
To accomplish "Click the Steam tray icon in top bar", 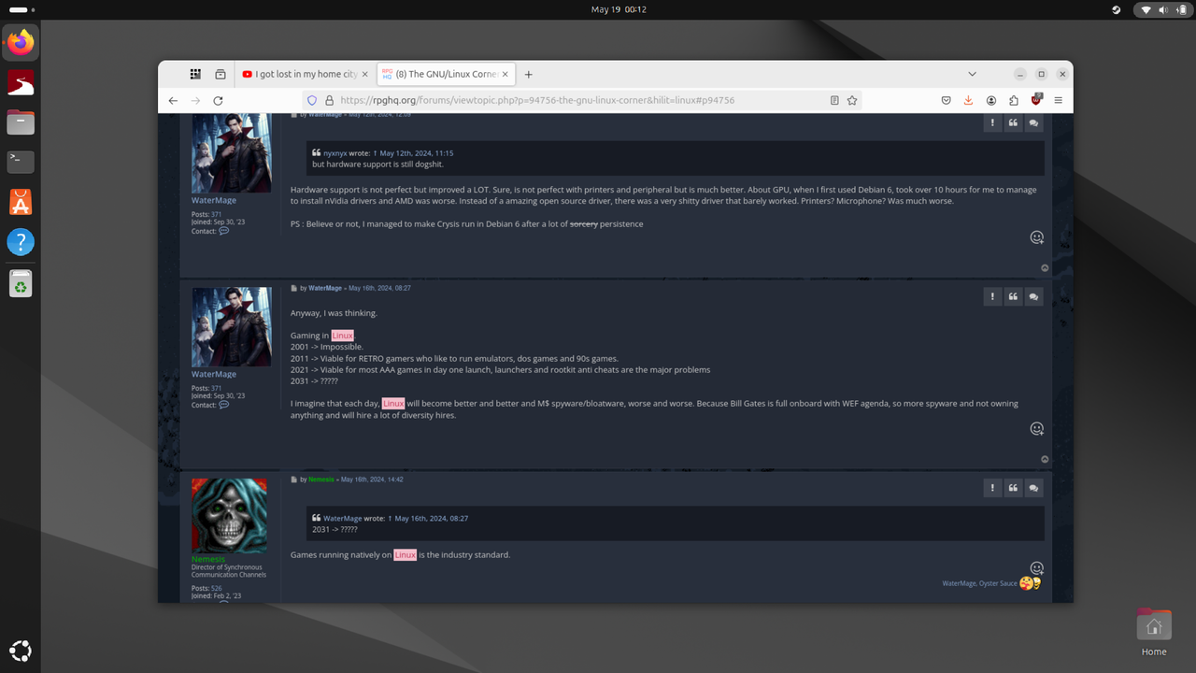I will [1116, 9].
